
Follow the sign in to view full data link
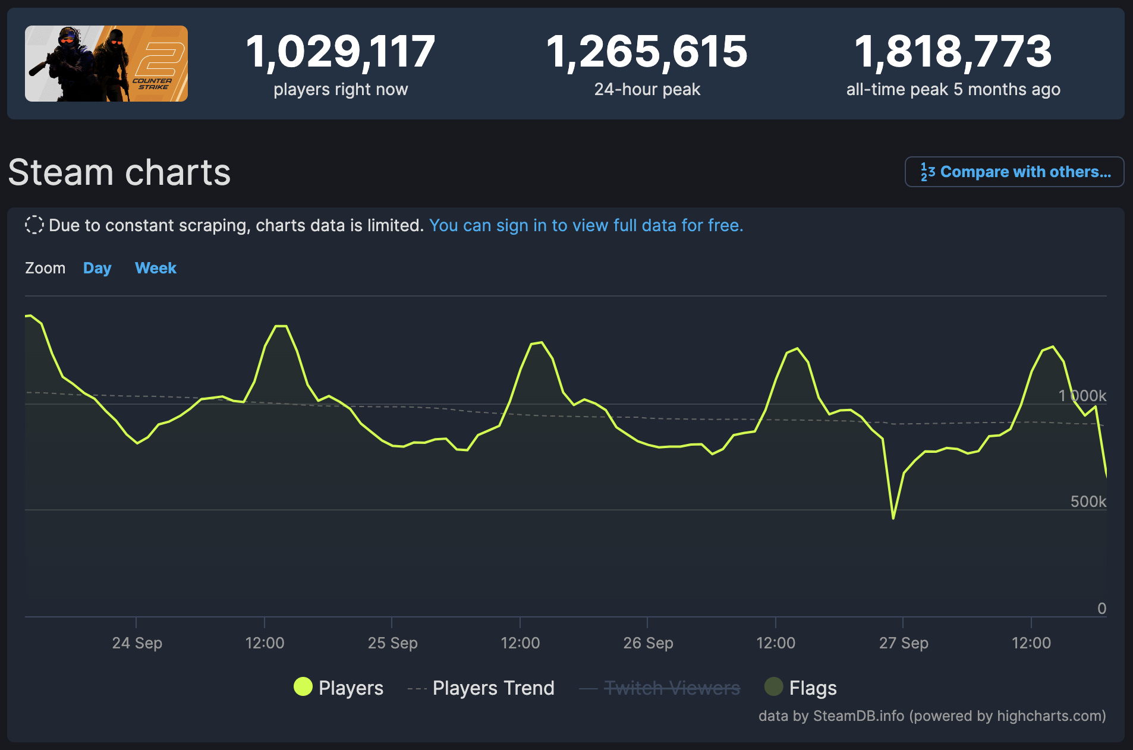586,225
